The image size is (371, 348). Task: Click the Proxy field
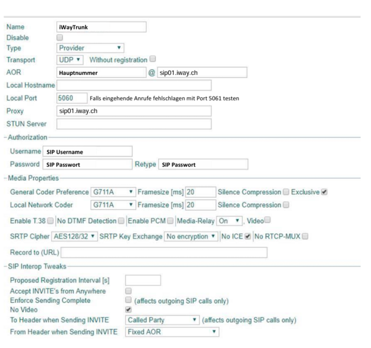(x=134, y=111)
